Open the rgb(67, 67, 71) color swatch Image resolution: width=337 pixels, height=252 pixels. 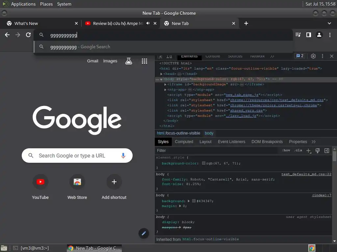coord(203,163)
